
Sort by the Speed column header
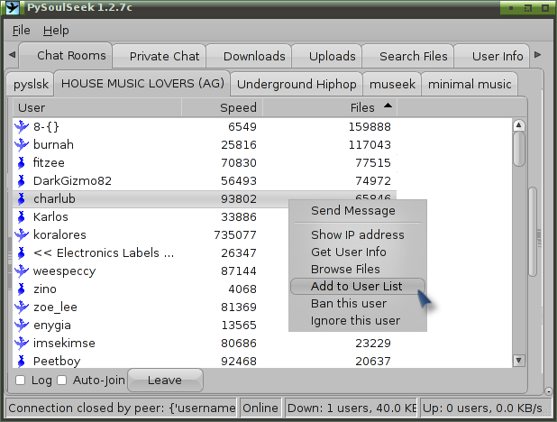click(222, 107)
